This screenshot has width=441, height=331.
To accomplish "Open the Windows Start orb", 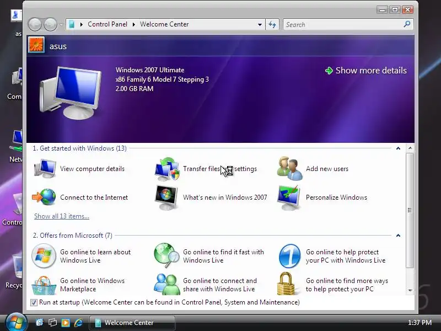I will coord(16,322).
